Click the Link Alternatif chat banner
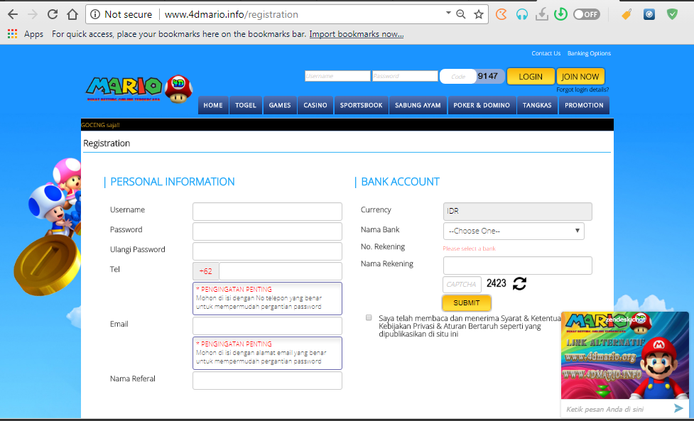Screen dimensions: 694x421 [624, 356]
